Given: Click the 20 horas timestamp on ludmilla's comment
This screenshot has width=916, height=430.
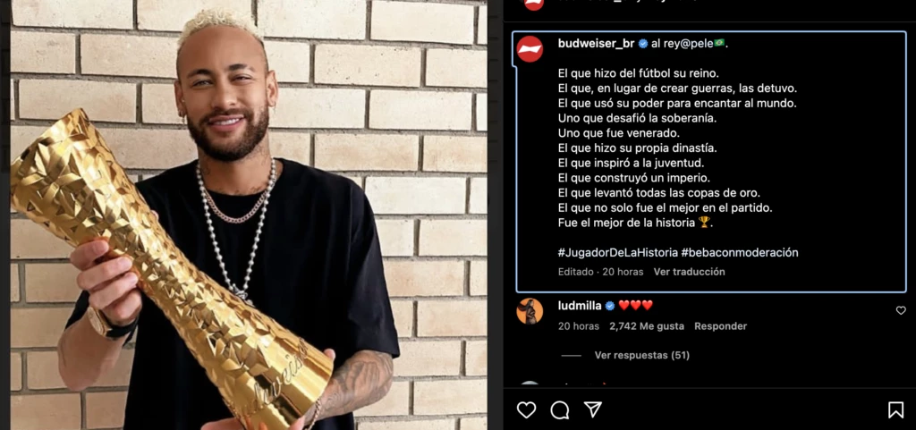Looking at the screenshot, I should coord(579,326).
